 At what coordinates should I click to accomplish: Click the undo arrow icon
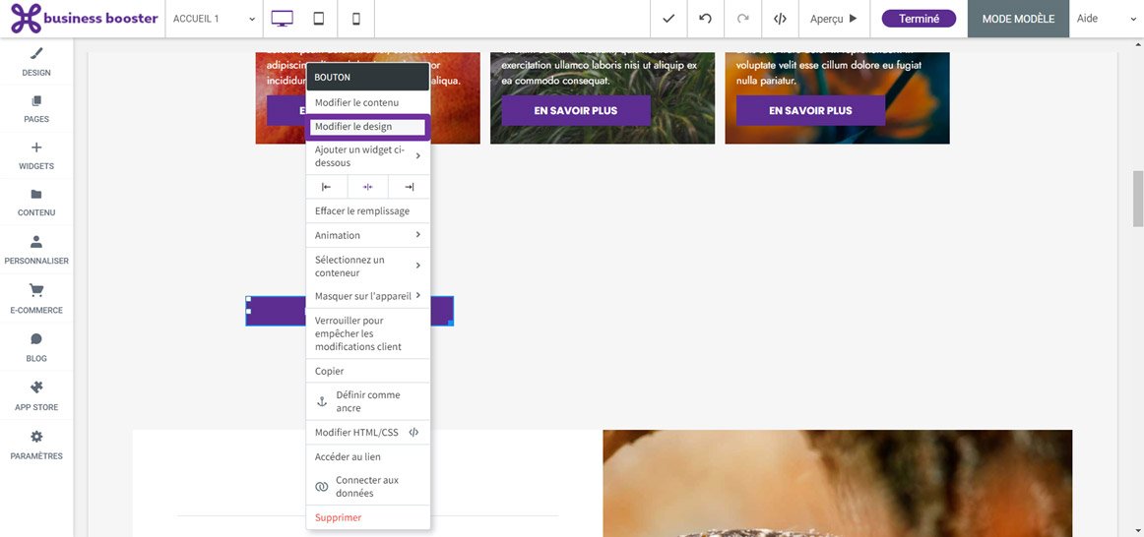pyautogui.click(x=705, y=19)
